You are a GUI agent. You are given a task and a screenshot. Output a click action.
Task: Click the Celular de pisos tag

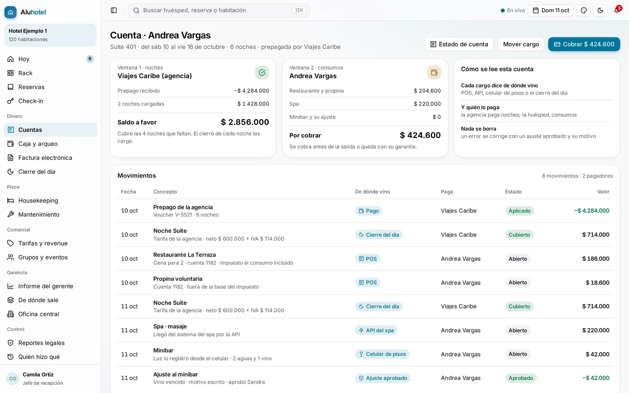[x=382, y=354]
